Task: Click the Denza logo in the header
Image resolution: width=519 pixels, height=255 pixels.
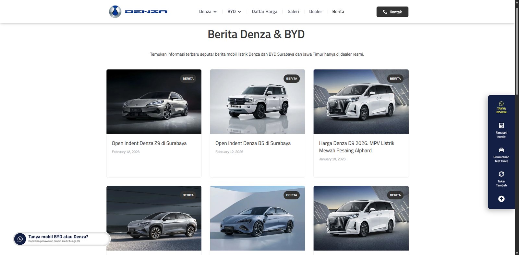Action: click(x=138, y=12)
